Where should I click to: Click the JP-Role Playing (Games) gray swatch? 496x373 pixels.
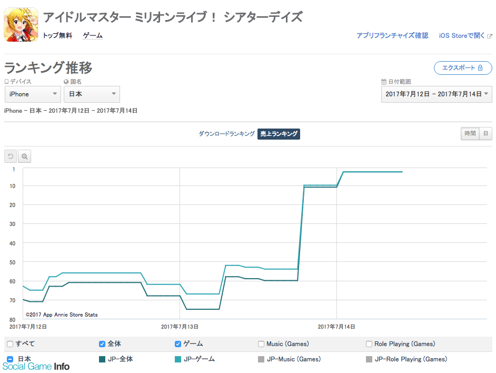[x=369, y=359]
